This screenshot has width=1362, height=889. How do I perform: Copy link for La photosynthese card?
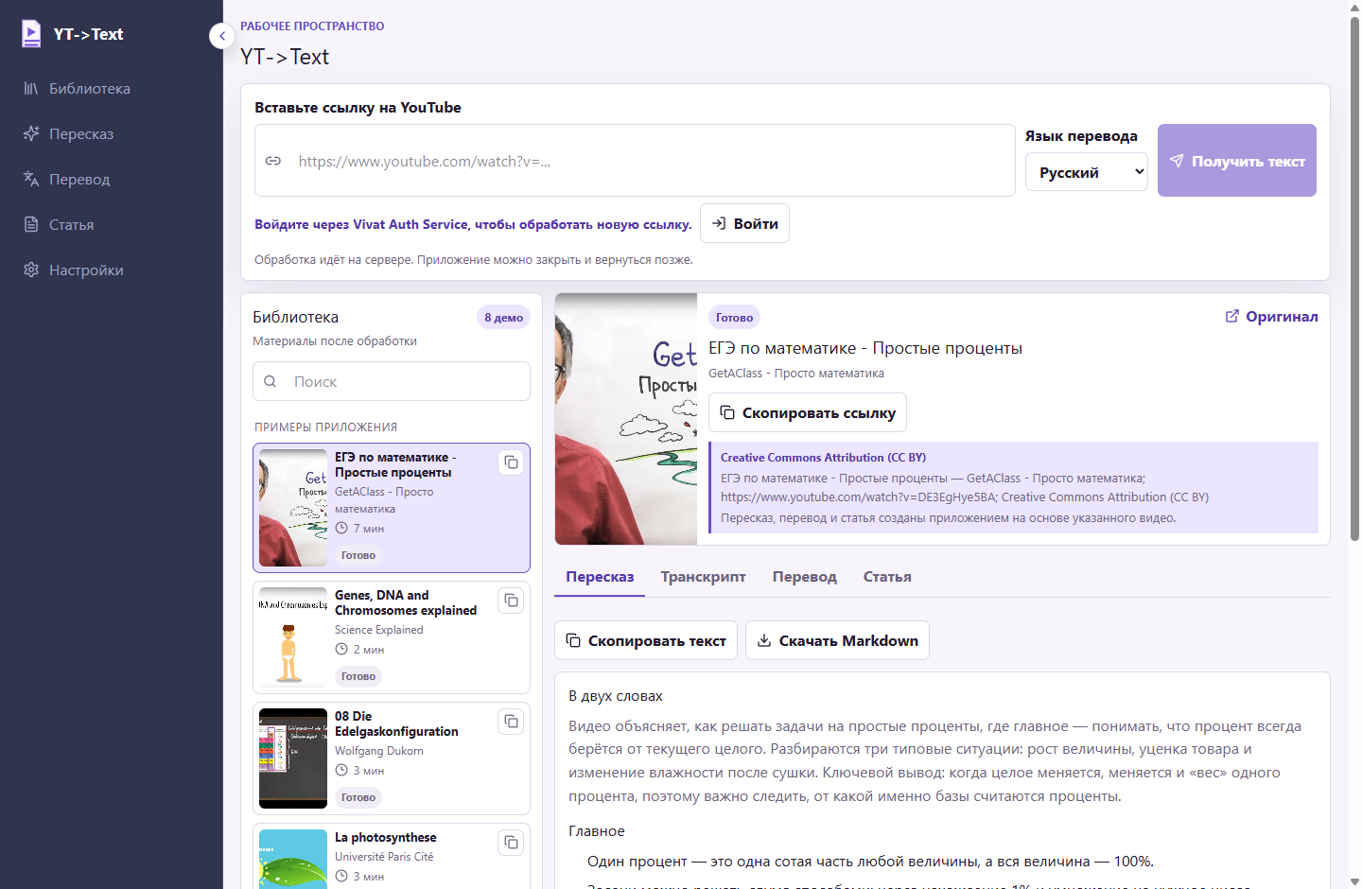[x=511, y=843]
